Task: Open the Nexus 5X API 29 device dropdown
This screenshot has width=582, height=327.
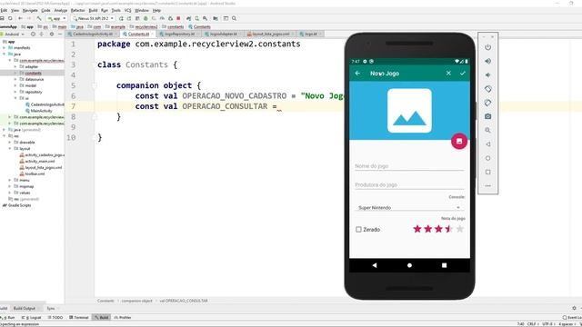Action: [x=93, y=18]
